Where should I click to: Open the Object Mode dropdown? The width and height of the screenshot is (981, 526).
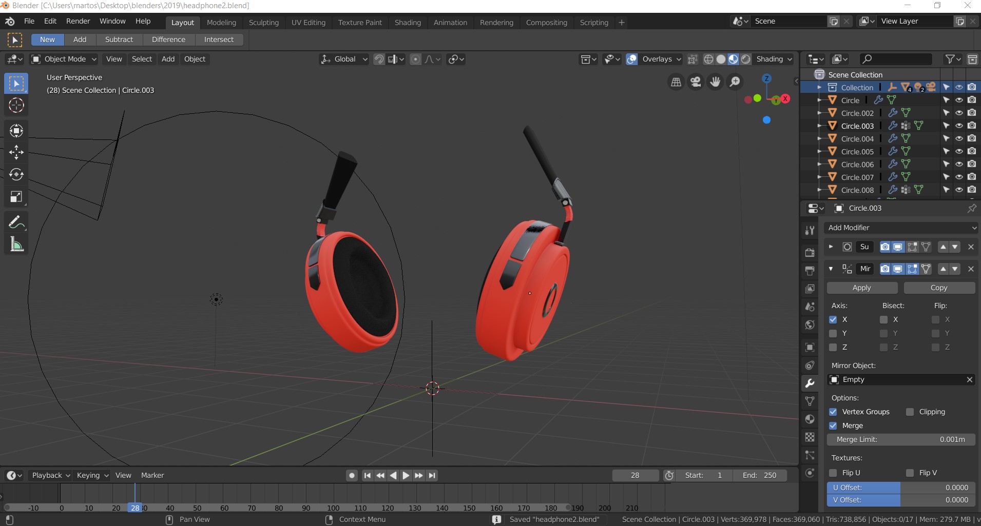click(x=64, y=59)
